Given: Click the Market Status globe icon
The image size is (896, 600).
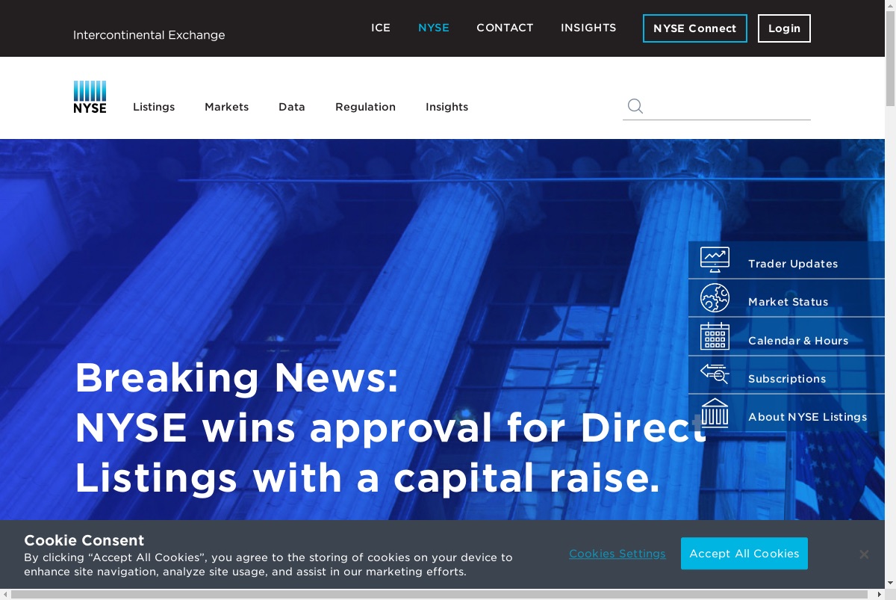Looking at the screenshot, I should [x=715, y=298].
